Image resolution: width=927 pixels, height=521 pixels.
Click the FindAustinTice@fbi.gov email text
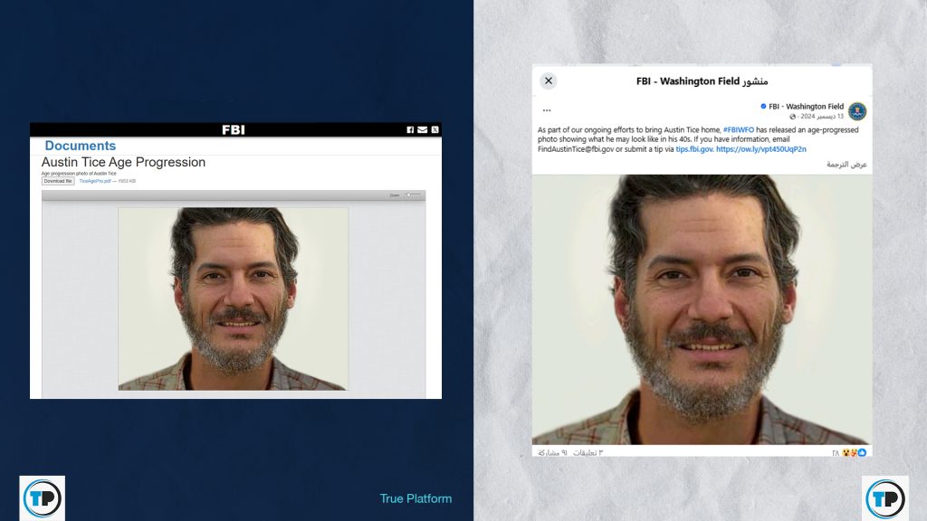tap(576, 149)
